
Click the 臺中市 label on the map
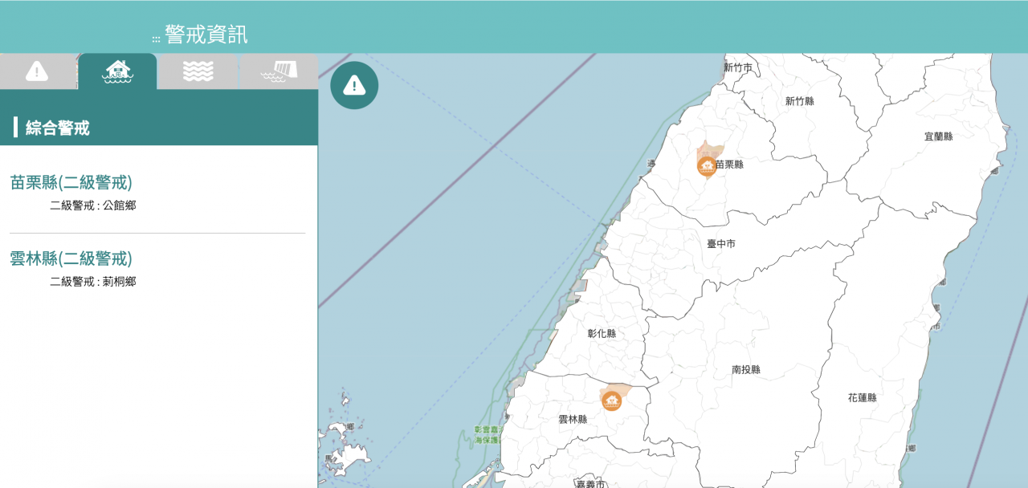(x=720, y=243)
